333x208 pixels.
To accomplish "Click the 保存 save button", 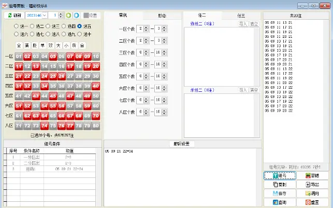I will click(x=279, y=193).
